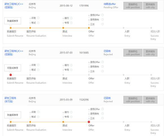The width and height of the screenshot is (164, 136).
Task: Click clock icon beside 三方 in card 1615685
Action: click(x=102, y=71)
